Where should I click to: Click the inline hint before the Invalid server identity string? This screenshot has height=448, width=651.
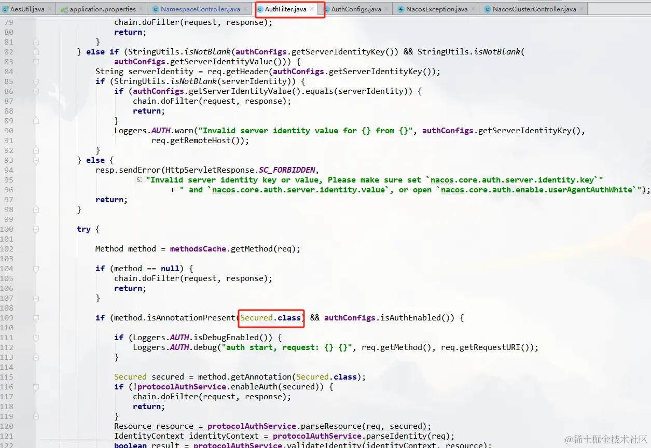pos(139,180)
